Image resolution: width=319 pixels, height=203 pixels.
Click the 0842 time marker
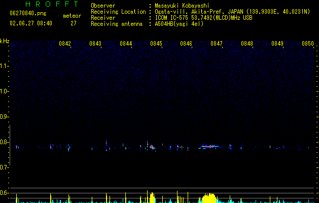(65, 44)
